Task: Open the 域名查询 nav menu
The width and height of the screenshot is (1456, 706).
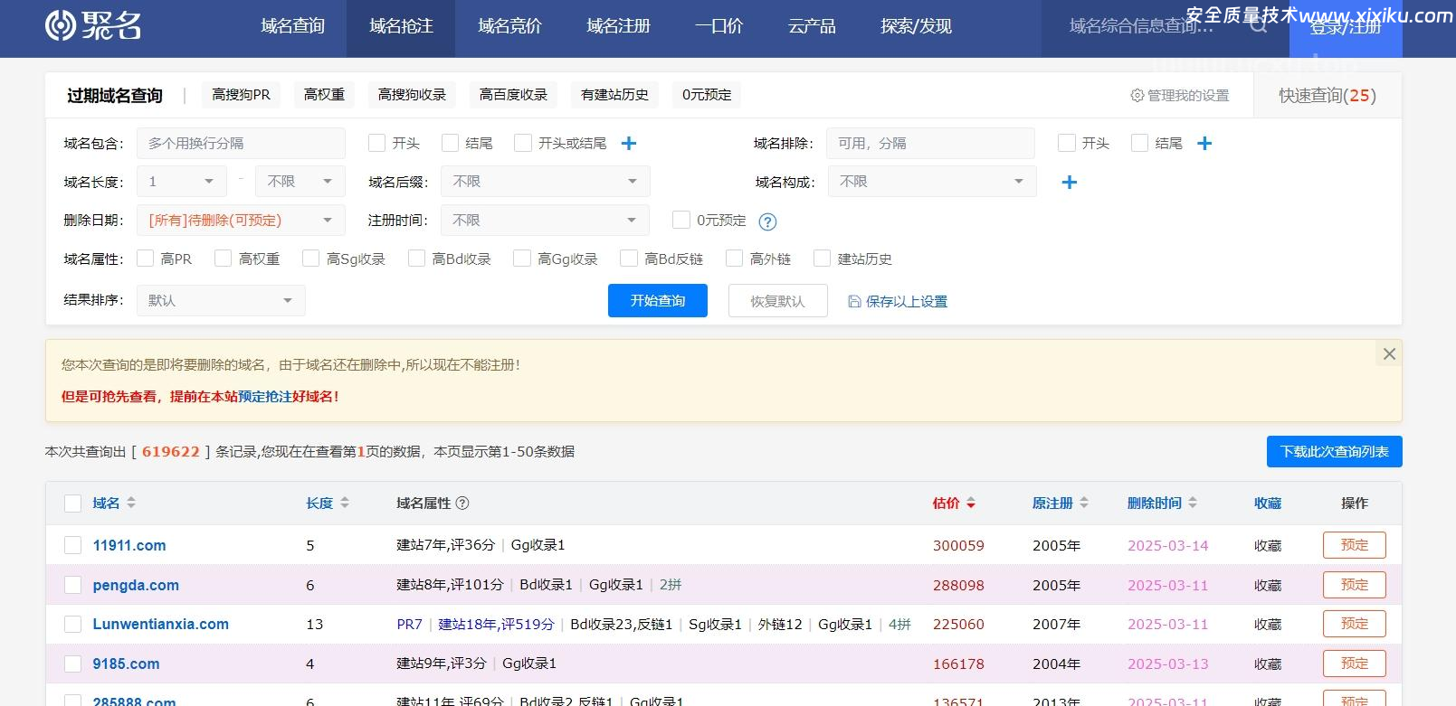Action: pyautogui.click(x=292, y=26)
